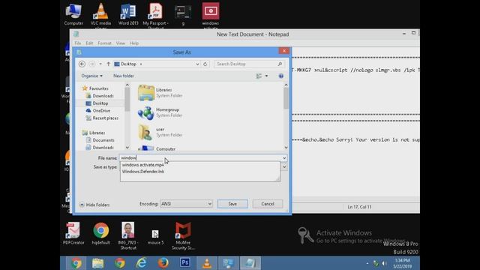Image resolution: width=480 pixels, height=270 pixels.
Task: Open the Encoding ANSI dropdown
Action: (x=186, y=204)
